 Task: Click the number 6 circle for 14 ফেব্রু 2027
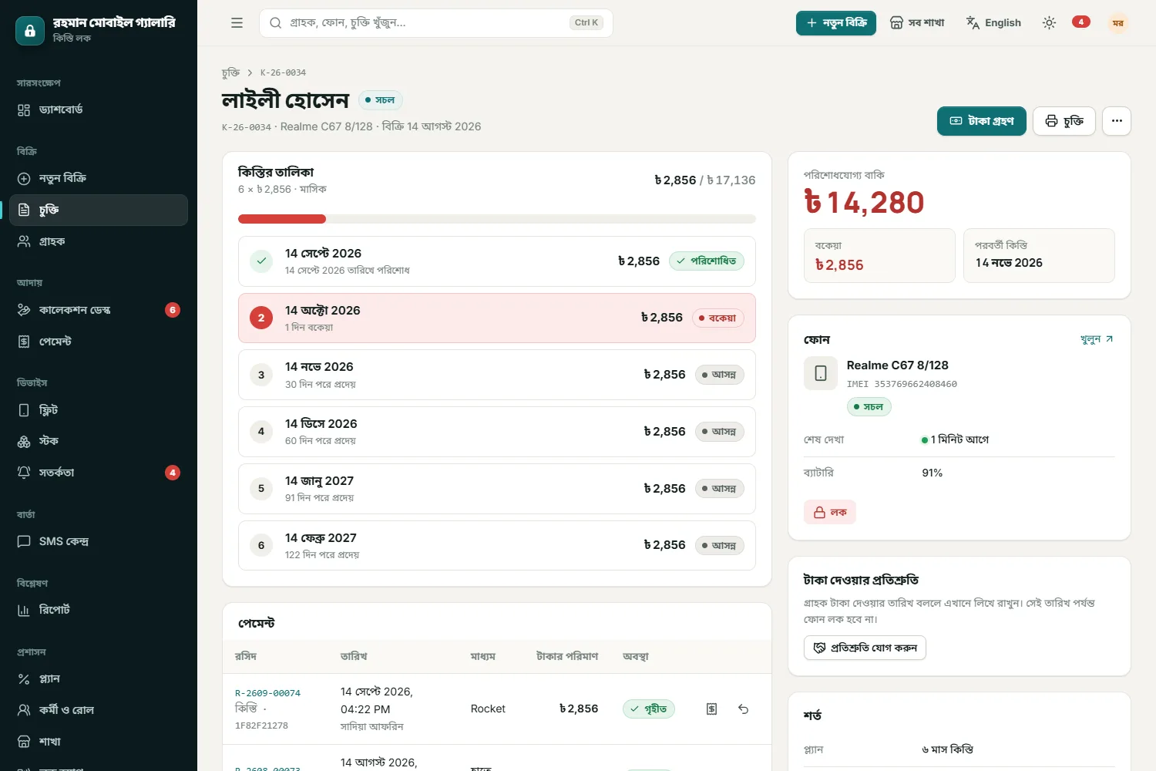[261, 546]
